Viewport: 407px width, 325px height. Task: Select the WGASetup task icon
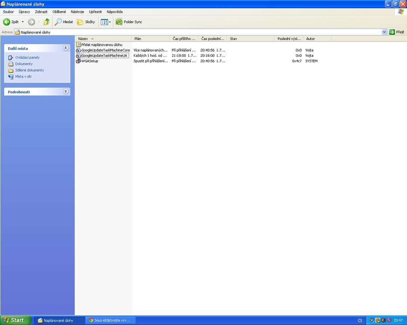click(79, 61)
